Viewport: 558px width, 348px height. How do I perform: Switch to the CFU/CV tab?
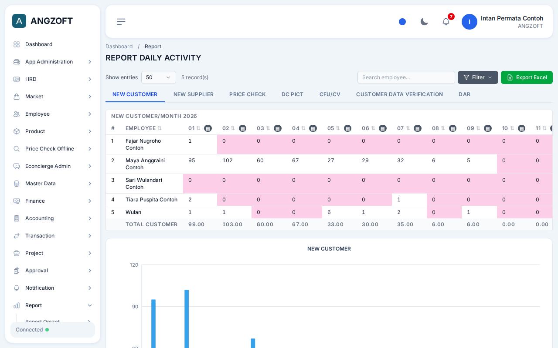click(x=330, y=94)
